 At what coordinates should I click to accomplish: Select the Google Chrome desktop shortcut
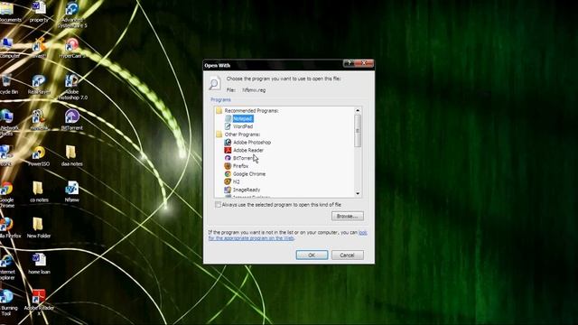tap(7, 195)
